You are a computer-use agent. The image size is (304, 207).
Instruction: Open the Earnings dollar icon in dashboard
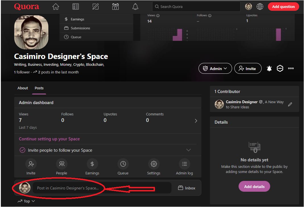[x=92, y=164]
